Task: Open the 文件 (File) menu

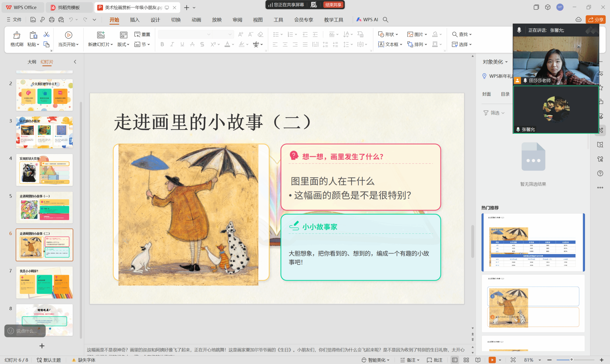Action: tap(14, 20)
